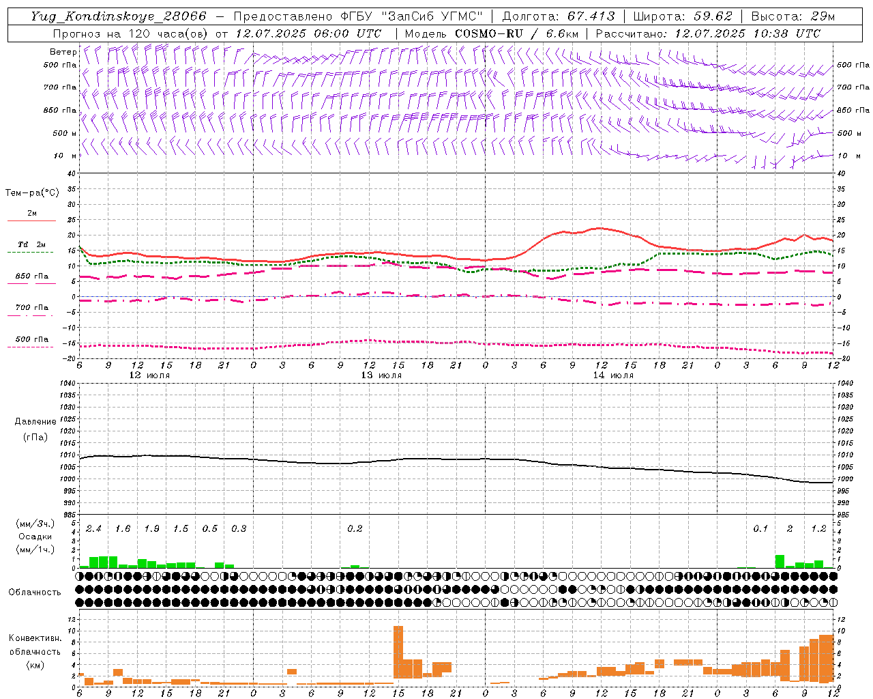873x699 pixels.
Task: Click the 12 июля date label
Action: click(149, 375)
